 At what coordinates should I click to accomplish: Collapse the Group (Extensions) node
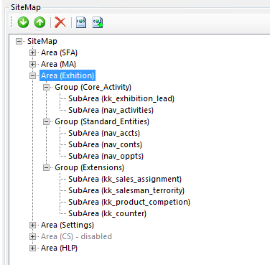[46, 168]
